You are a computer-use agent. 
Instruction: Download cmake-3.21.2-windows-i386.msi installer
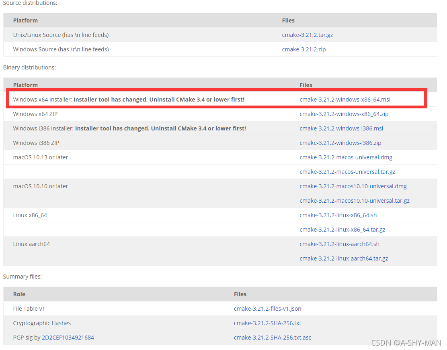(341, 128)
